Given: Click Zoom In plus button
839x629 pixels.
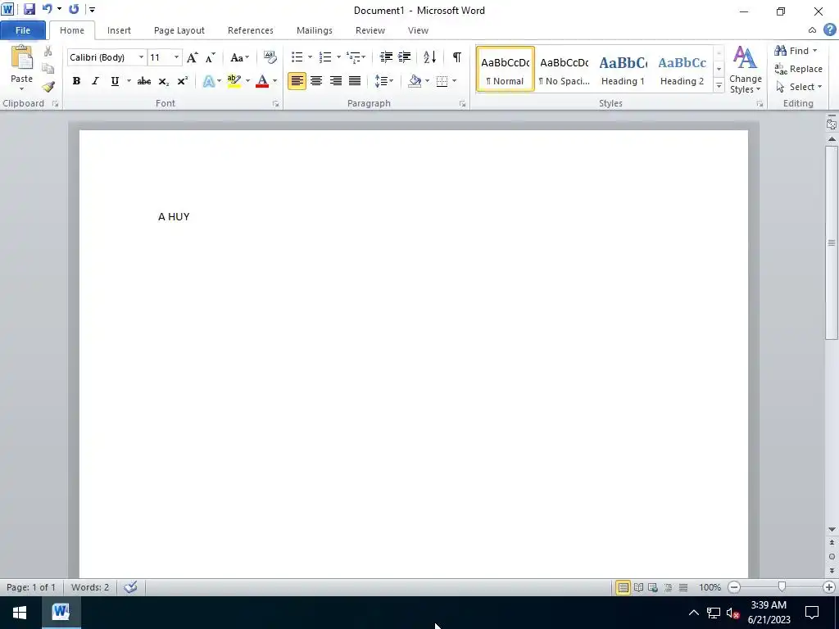Looking at the screenshot, I should (829, 587).
